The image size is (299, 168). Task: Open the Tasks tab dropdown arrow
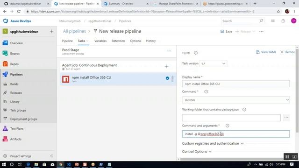87,41
